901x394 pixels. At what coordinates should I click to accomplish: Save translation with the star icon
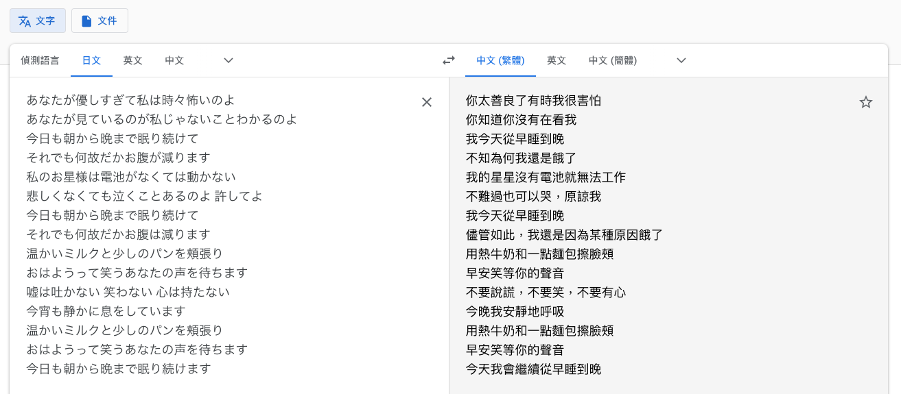click(x=866, y=102)
